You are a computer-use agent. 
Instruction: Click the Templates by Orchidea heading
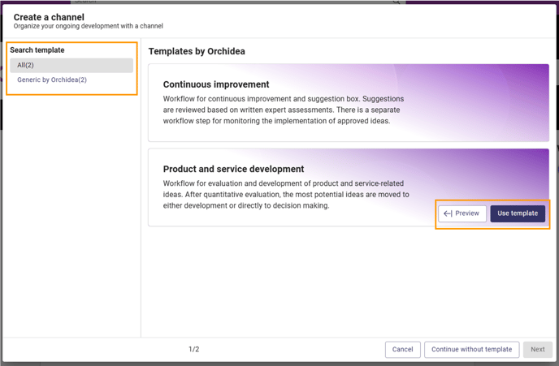point(197,51)
